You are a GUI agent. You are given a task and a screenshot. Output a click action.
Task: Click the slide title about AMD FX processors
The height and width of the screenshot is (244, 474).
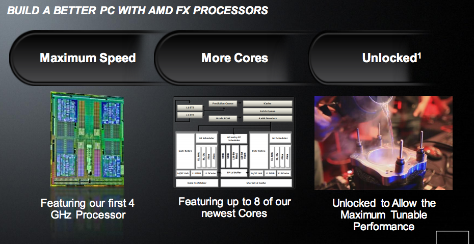[138, 11]
